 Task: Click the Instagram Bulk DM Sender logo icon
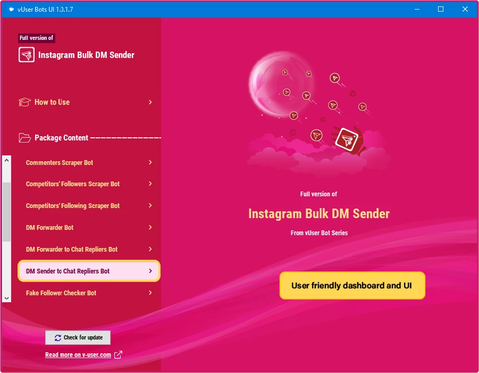click(x=26, y=55)
